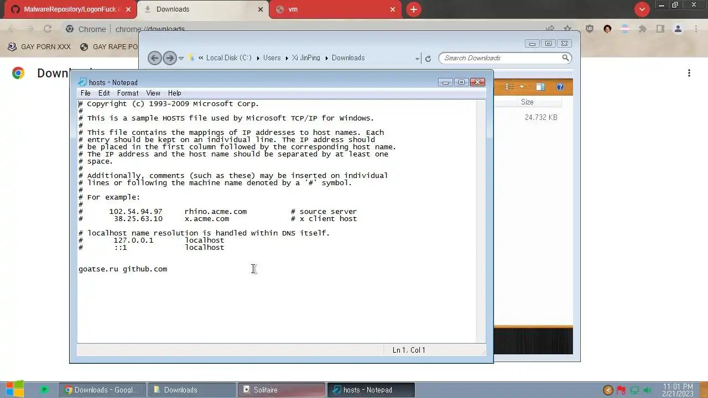Switch to Downloads folder taskbar button
The image size is (708, 398).
(191, 390)
